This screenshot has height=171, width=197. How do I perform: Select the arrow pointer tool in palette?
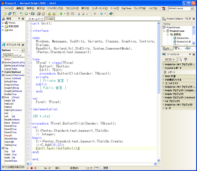[181, 59]
